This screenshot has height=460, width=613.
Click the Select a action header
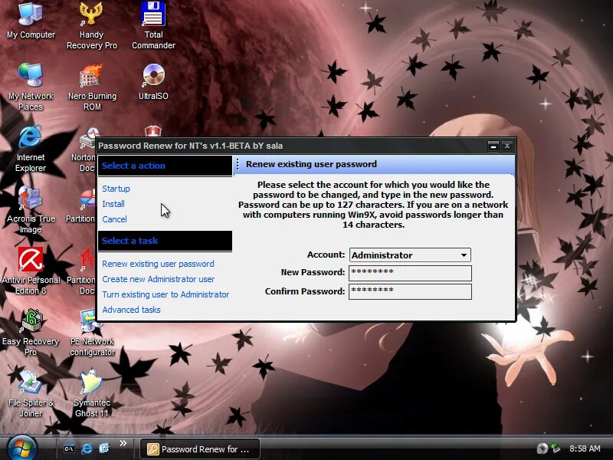[x=165, y=166]
